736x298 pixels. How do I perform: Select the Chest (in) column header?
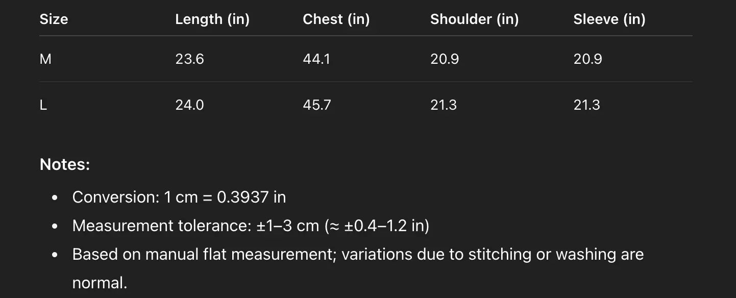coord(336,19)
